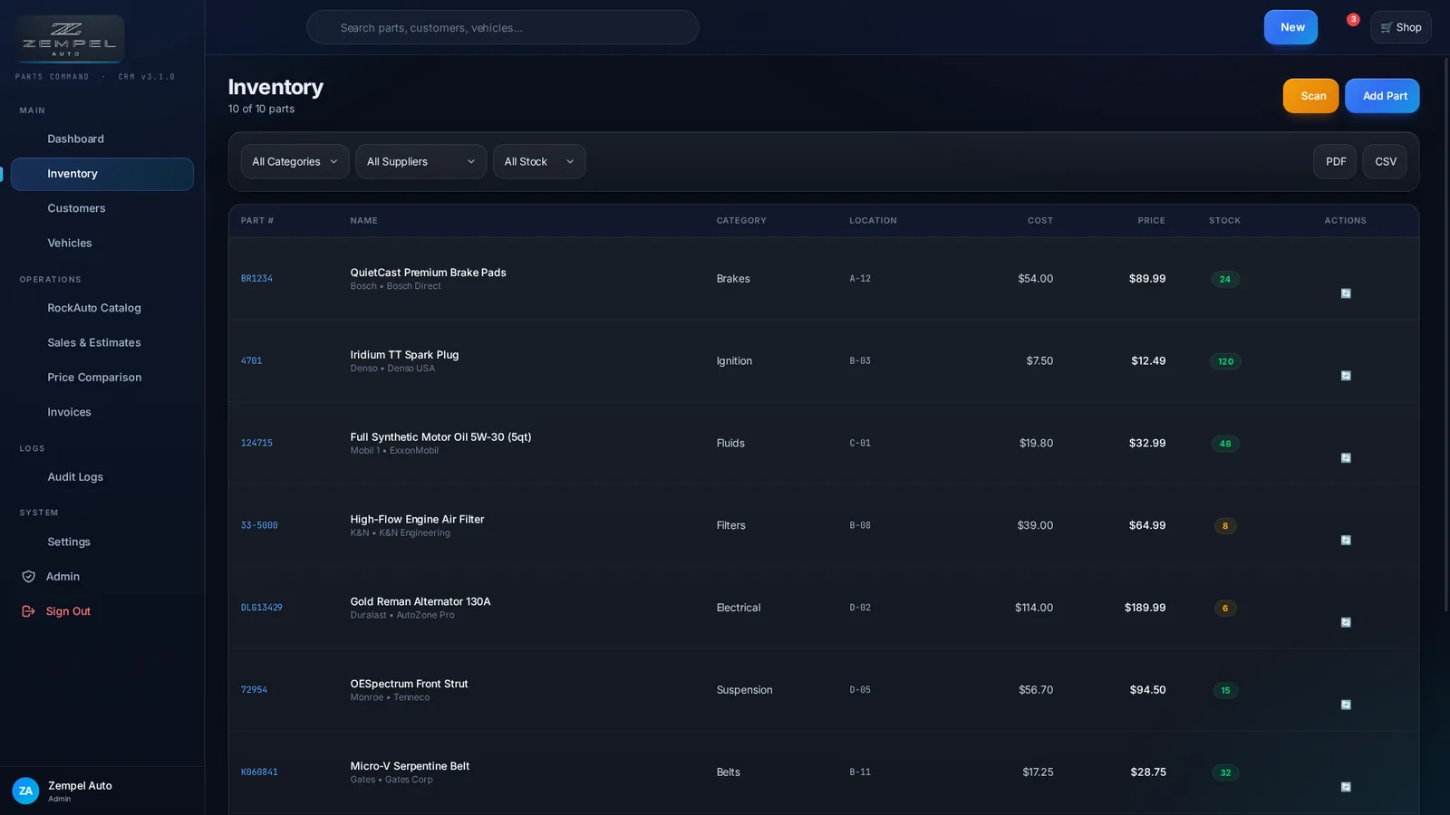The image size is (1450, 815).
Task: Click the Zempel Auto logo
Action: click(70, 39)
